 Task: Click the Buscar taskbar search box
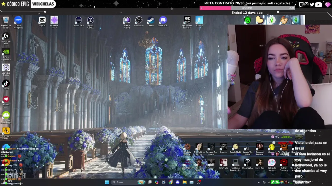click(128, 182)
